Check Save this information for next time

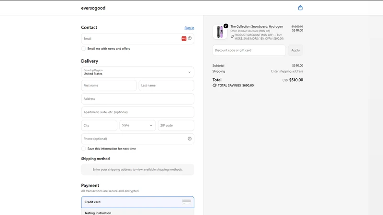83,149
